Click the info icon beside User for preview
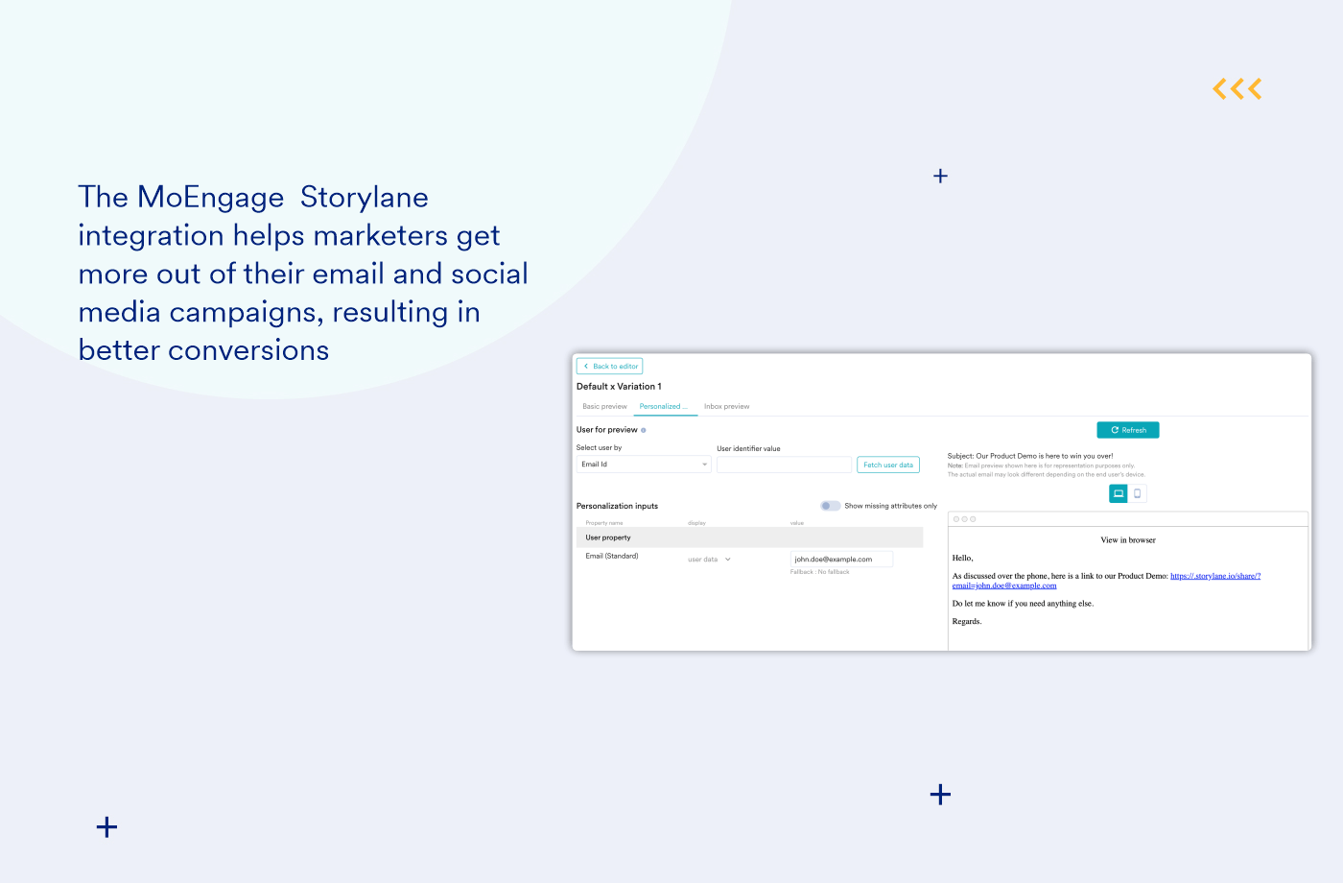 pos(644,430)
